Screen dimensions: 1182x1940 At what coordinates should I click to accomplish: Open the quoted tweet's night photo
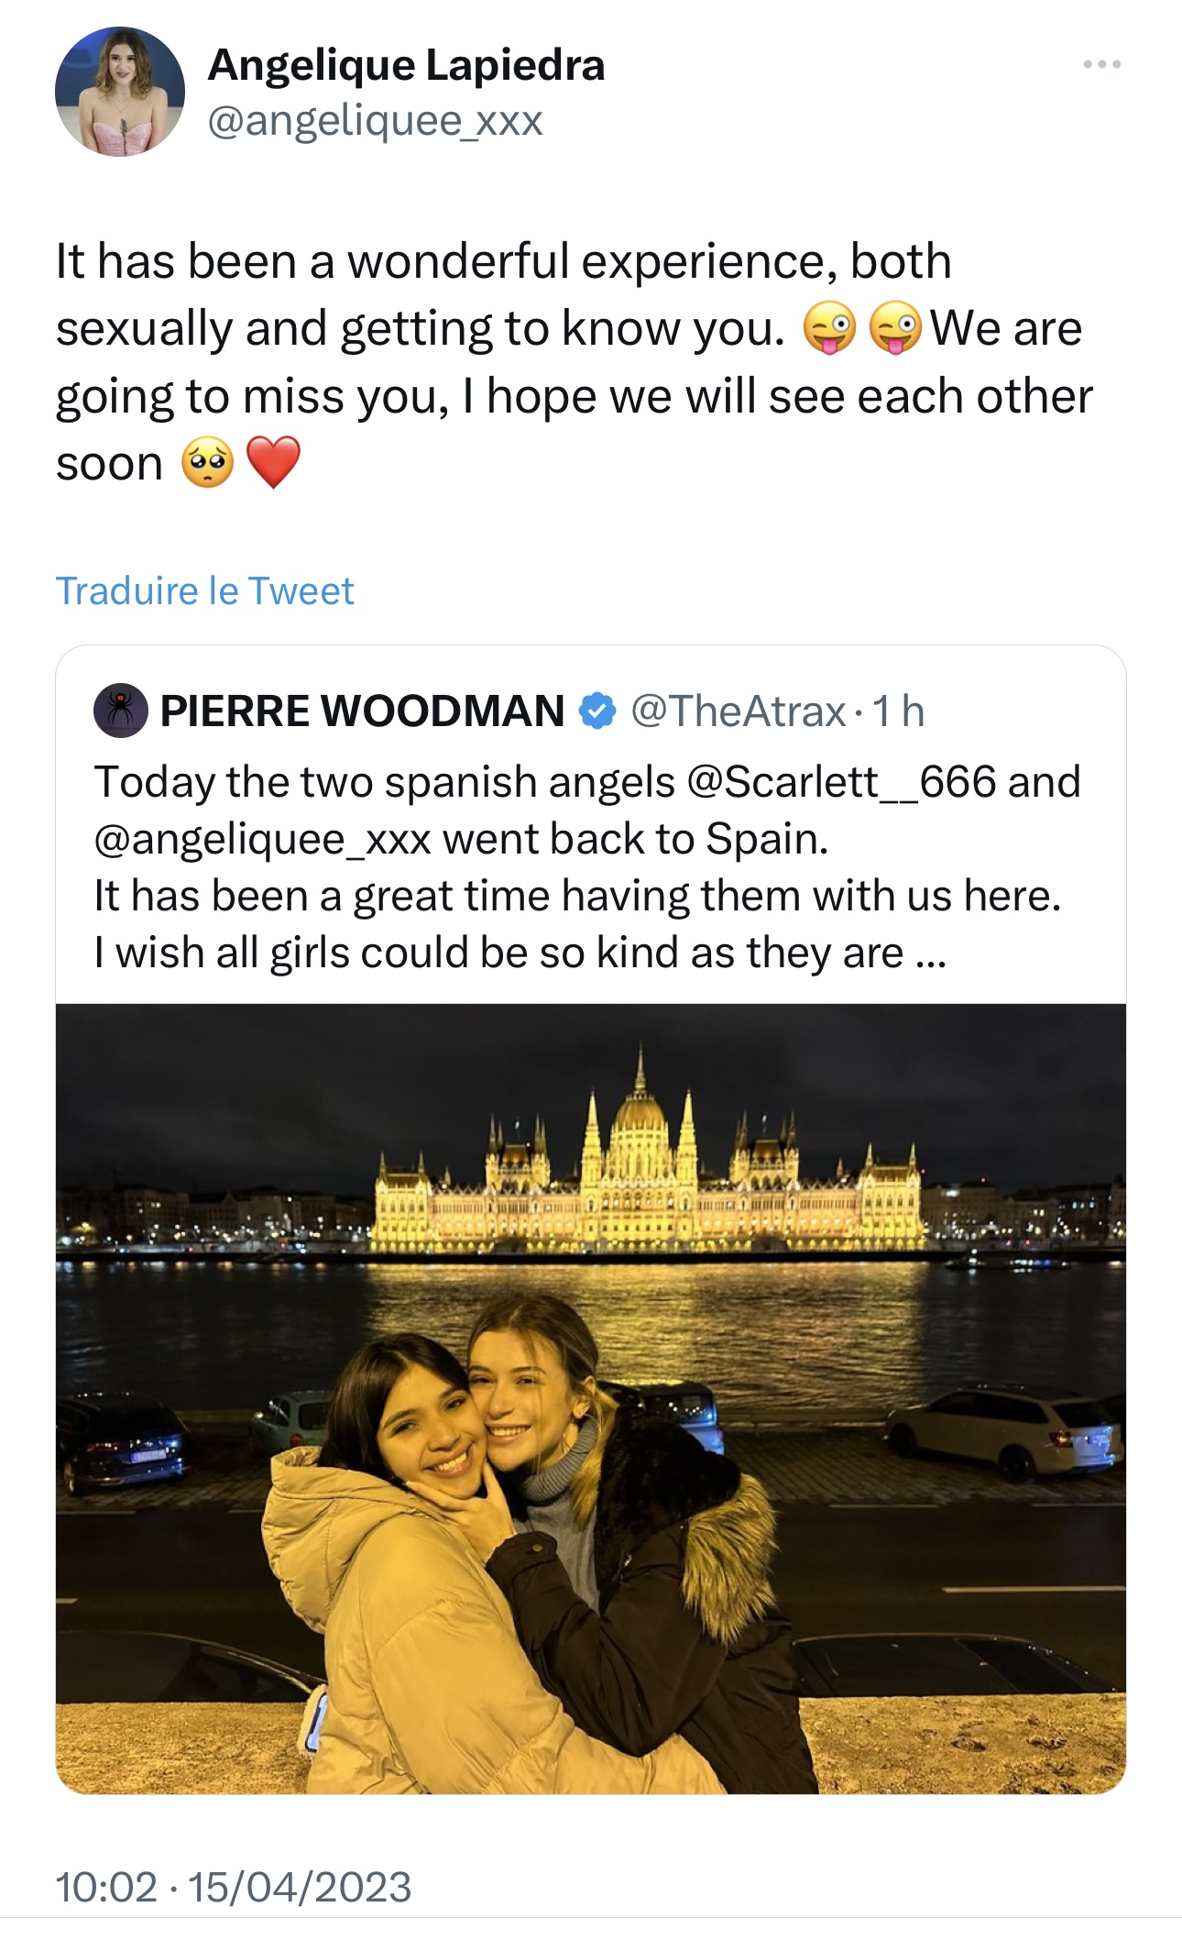coord(591,1398)
